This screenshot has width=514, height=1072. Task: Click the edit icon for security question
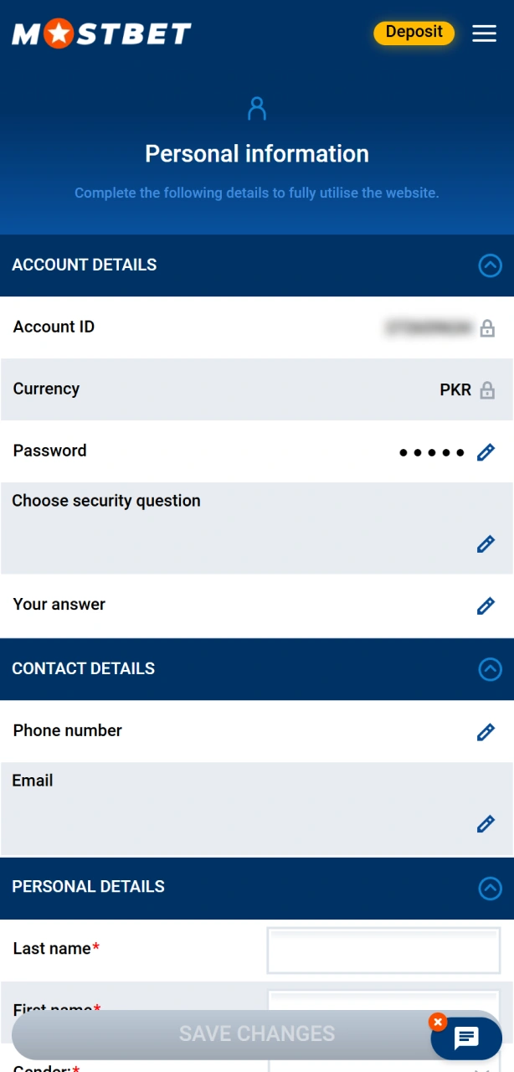coord(486,544)
